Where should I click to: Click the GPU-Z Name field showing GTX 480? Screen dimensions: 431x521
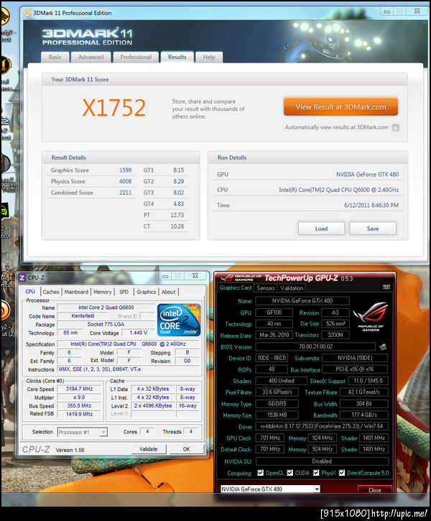[302, 300]
